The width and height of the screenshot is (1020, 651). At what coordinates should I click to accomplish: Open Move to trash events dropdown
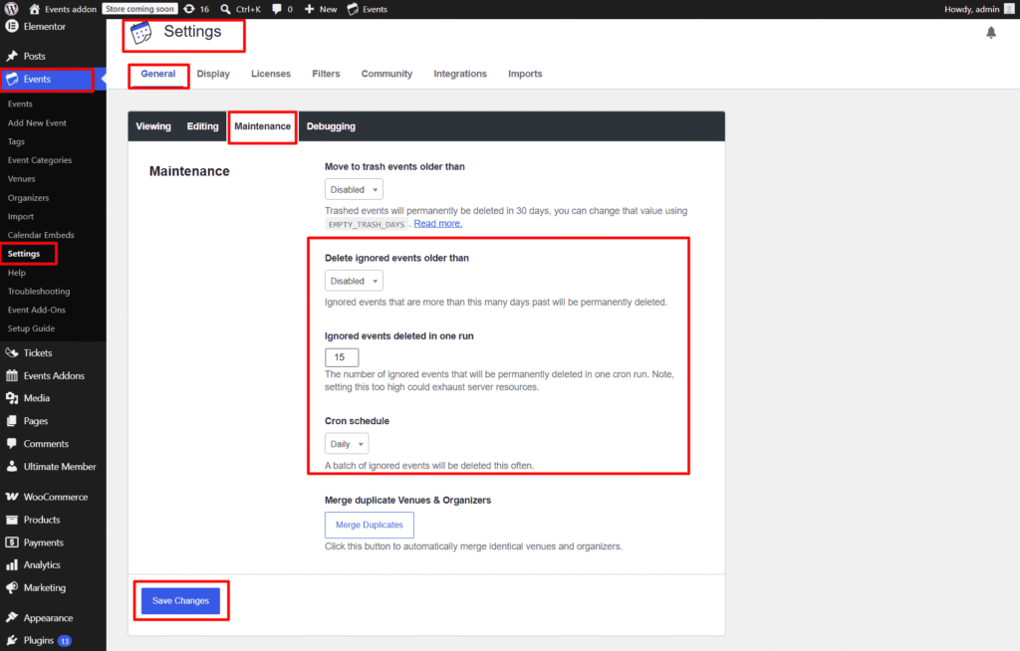click(354, 190)
